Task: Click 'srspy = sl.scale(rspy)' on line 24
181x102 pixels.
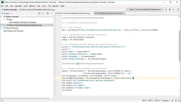Action: (73, 40)
